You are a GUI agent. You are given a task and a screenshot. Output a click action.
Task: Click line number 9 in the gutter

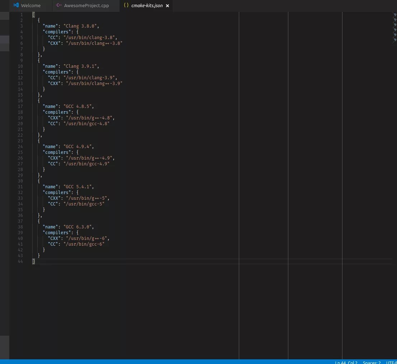coord(22,61)
